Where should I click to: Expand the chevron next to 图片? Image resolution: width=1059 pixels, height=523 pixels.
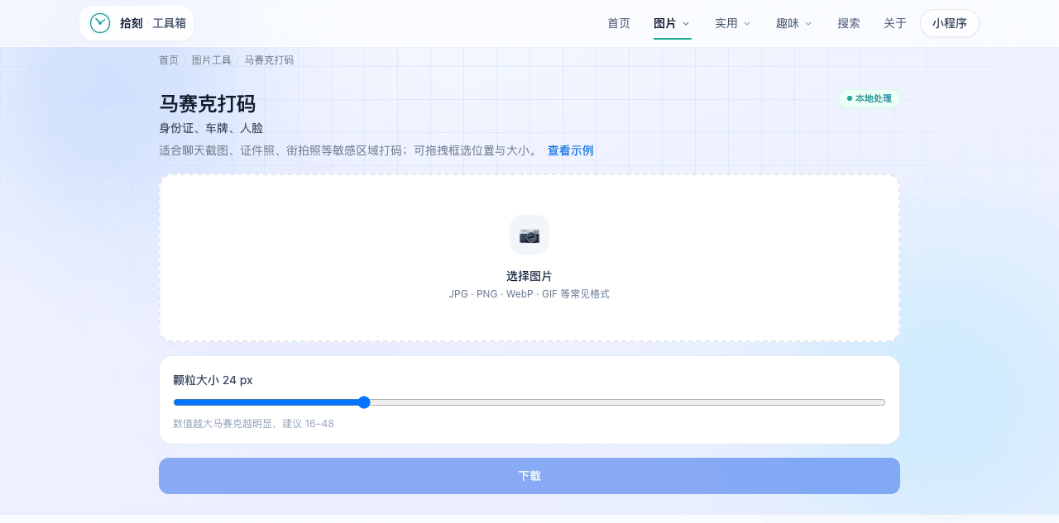pyautogui.click(x=686, y=24)
